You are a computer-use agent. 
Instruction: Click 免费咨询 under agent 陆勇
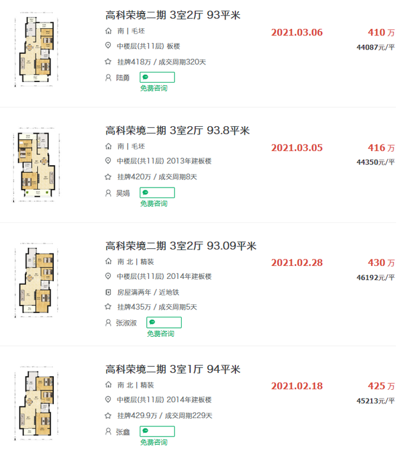(153, 88)
